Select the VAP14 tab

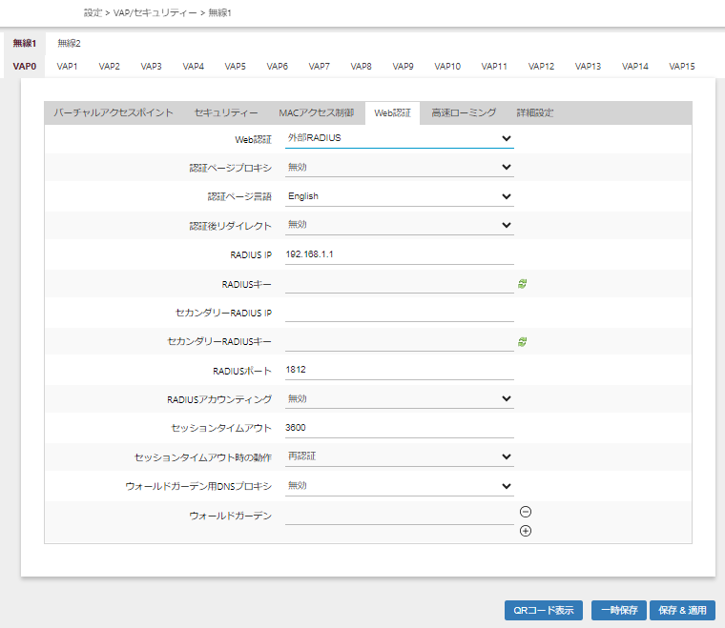(635, 67)
